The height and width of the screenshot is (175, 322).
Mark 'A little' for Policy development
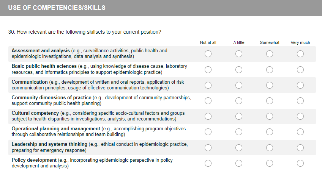[x=239, y=163]
